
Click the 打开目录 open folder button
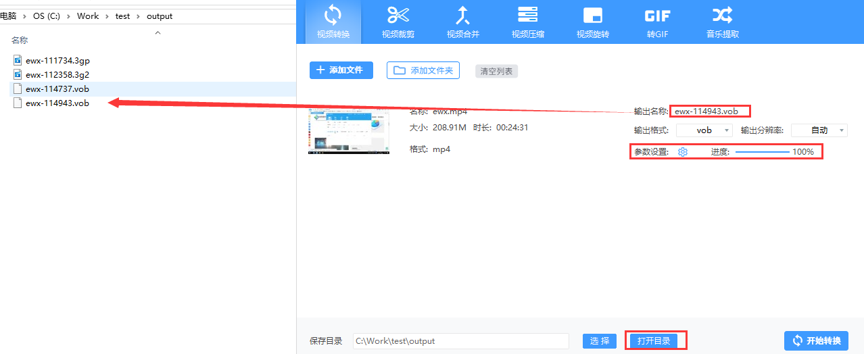coord(654,341)
